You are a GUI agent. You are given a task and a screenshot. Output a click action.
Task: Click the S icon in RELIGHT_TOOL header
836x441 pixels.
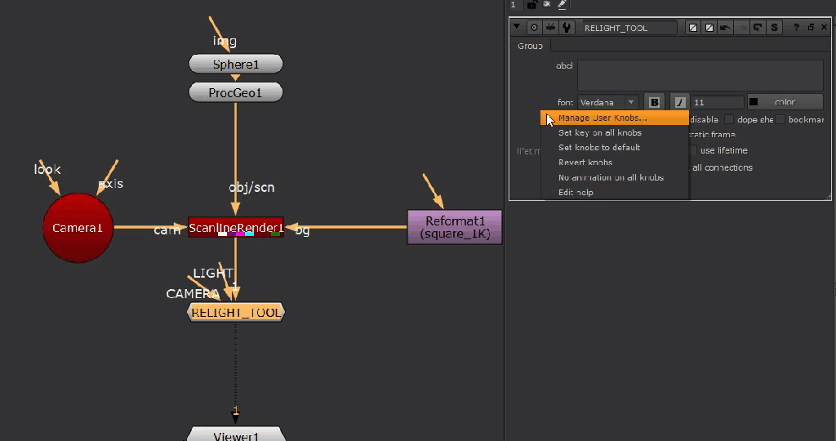(774, 28)
